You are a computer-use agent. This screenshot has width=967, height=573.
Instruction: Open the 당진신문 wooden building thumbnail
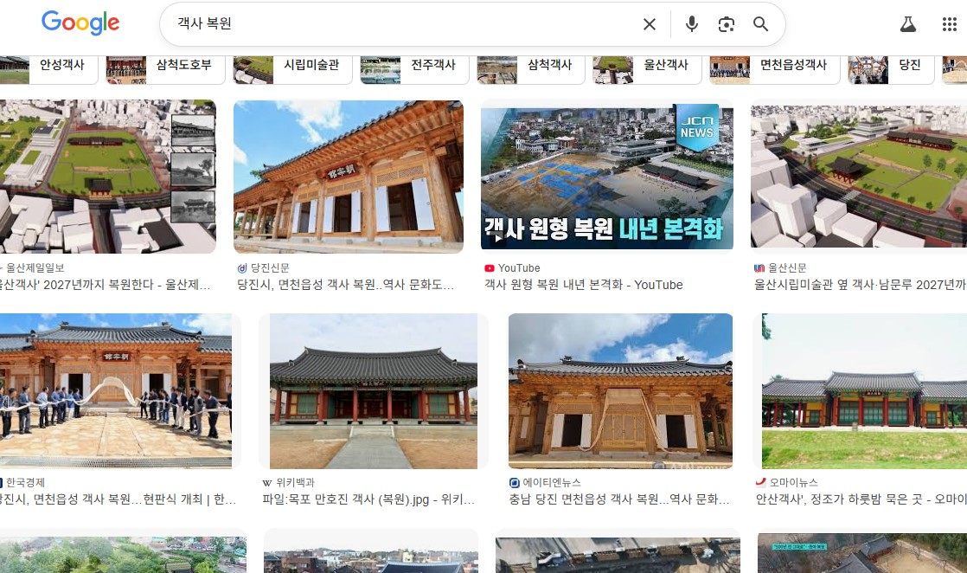[x=349, y=177]
